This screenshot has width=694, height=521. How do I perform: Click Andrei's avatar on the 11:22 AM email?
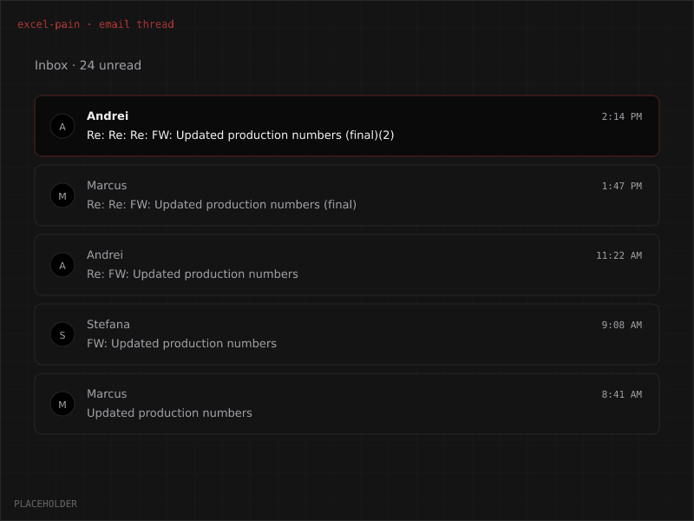pos(62,265)
